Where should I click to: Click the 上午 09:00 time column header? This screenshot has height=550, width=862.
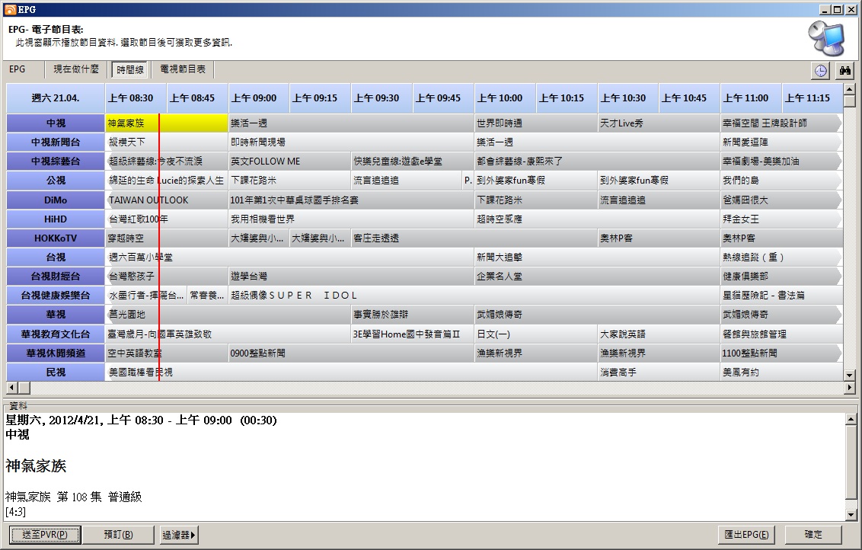tap(259, 98)
